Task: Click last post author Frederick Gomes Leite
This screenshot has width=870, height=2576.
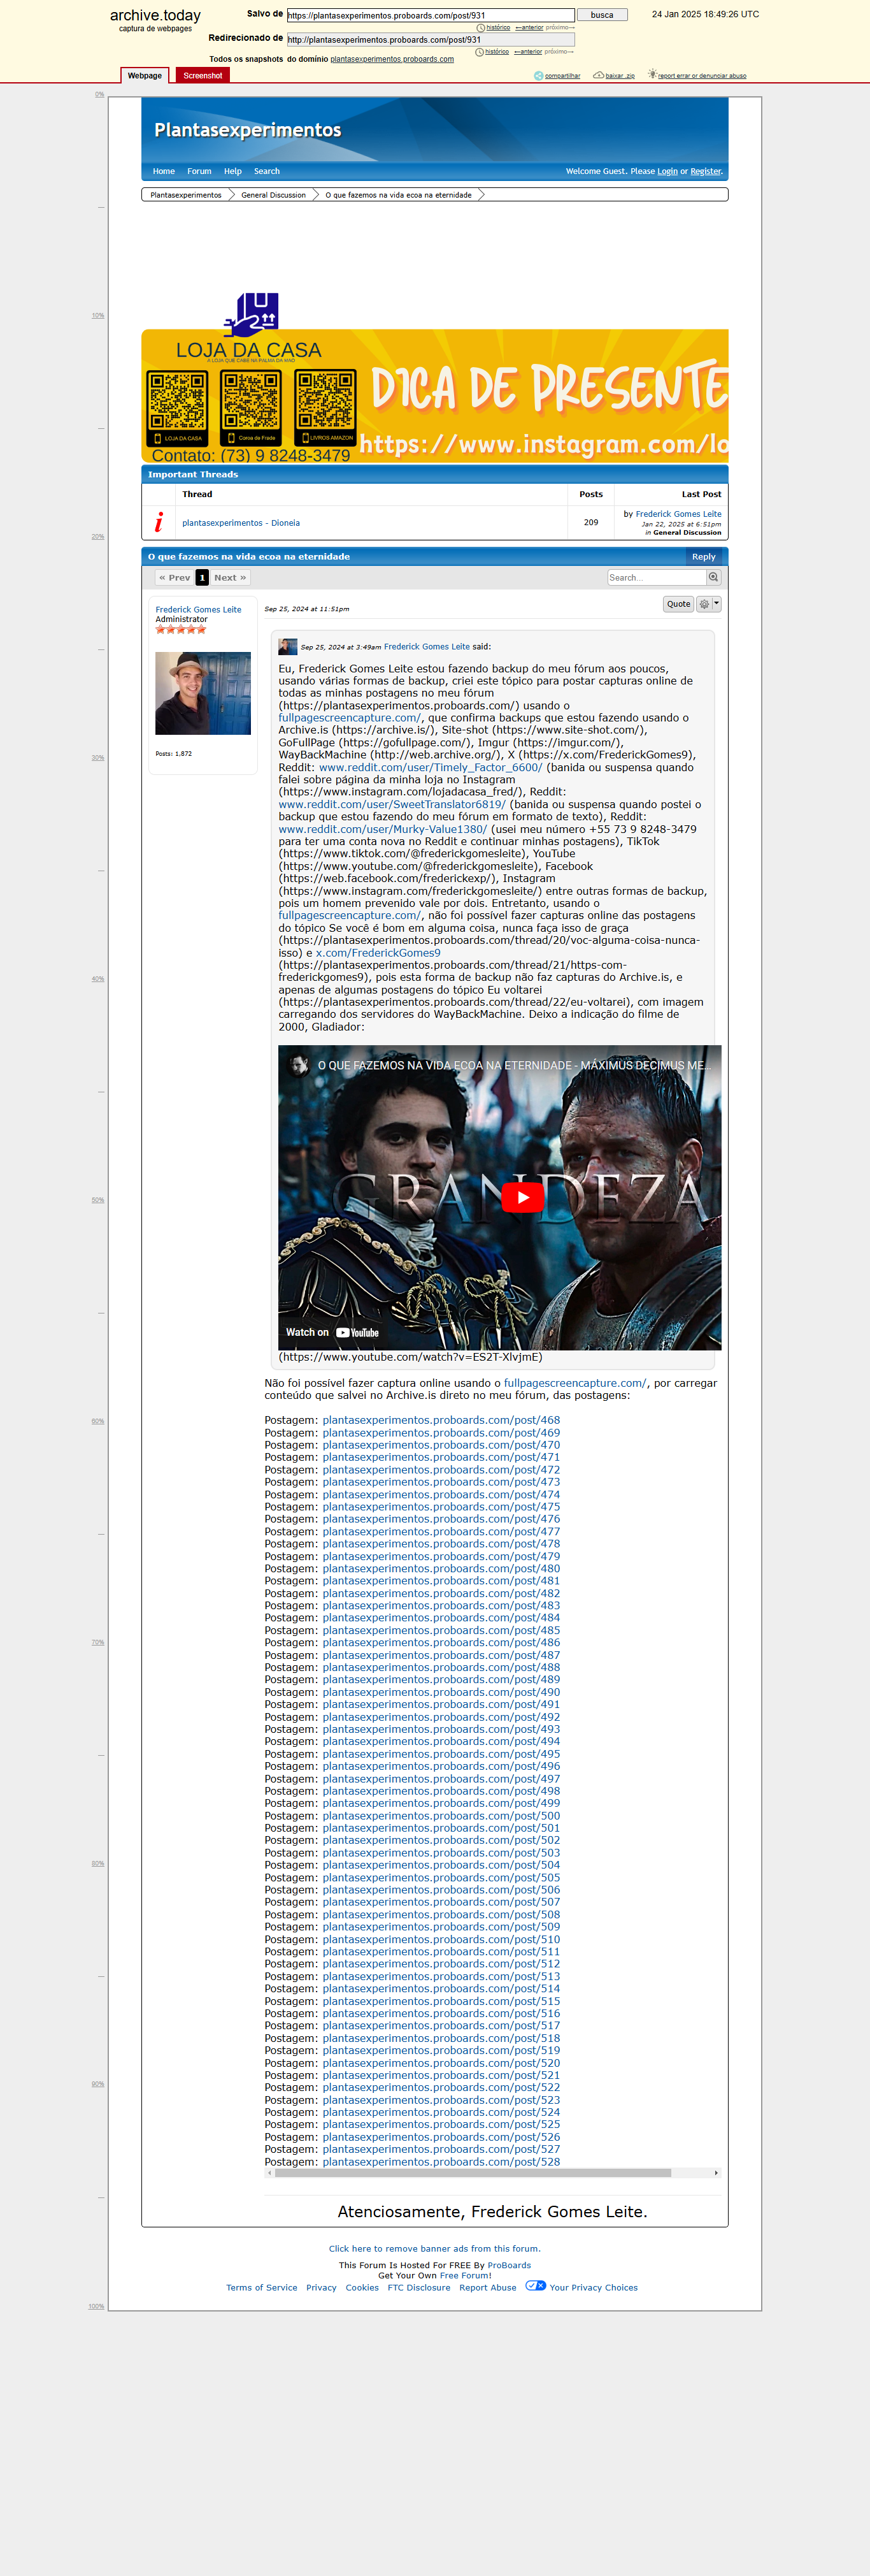Action: (x=678, y=514)
